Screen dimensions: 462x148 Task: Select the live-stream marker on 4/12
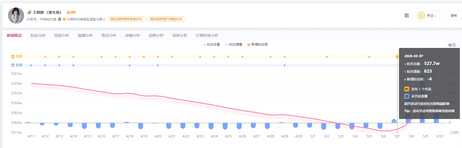point(45,65)
